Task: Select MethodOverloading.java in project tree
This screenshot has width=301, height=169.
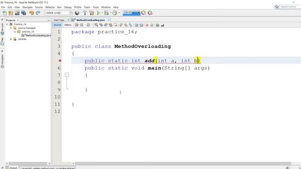Action: pos(39,36)
